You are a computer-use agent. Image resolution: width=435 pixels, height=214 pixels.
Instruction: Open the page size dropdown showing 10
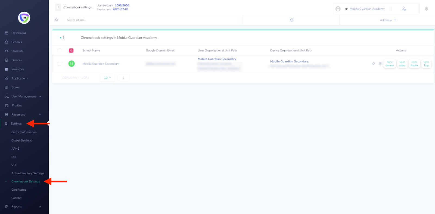tap(107, 78)
